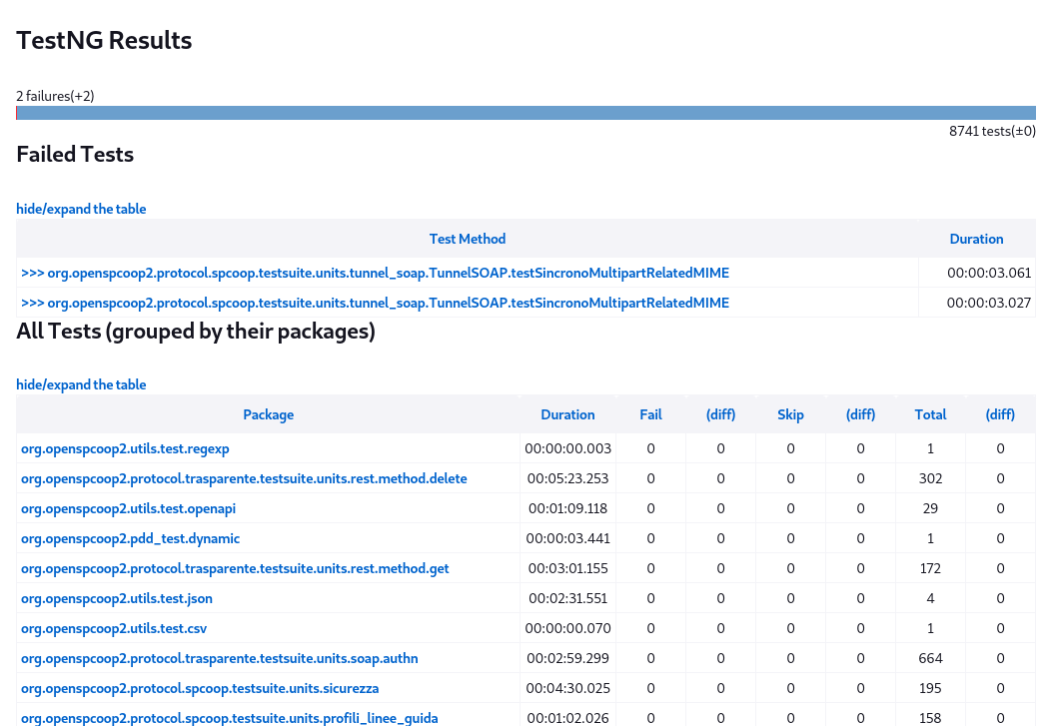Click total count 29 in openapi row
The image size is (1044, 726).
point(930,508)
